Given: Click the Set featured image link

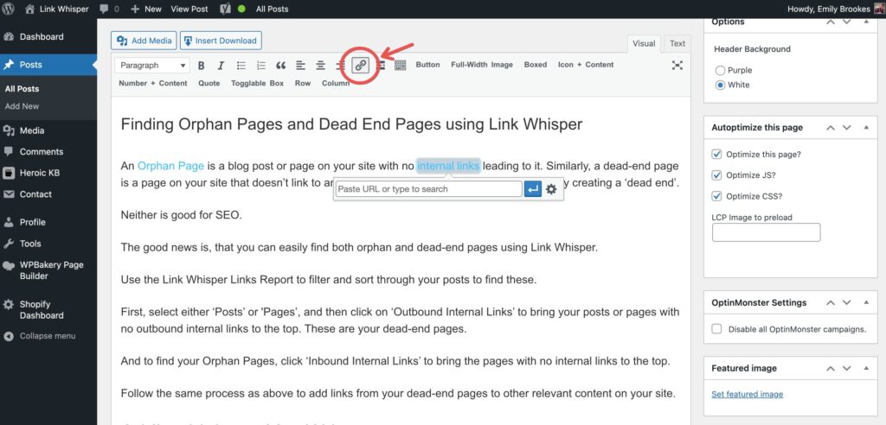Looking at the screenshot, I should (x=747, y=395).
